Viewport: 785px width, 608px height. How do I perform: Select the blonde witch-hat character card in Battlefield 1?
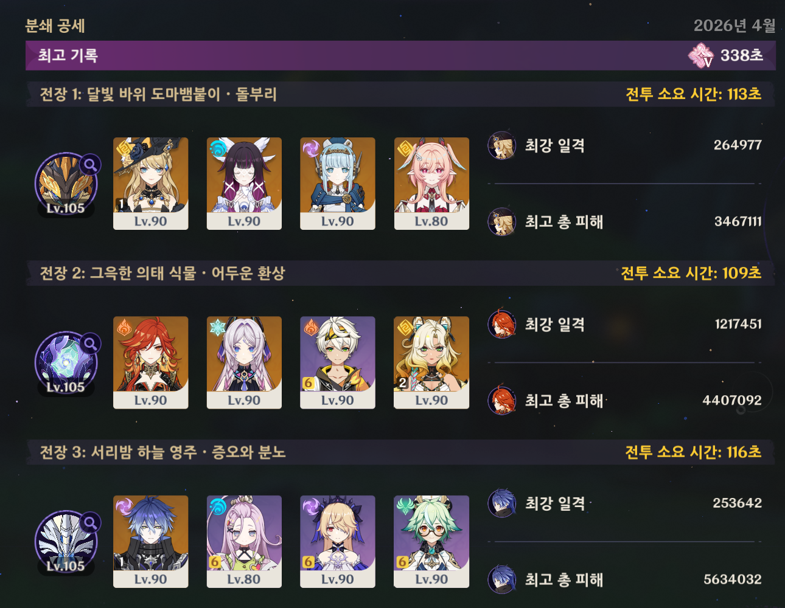point(151,184)
